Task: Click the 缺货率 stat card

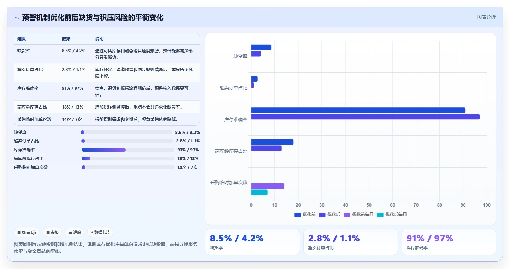Action: (x=252, y=242)
